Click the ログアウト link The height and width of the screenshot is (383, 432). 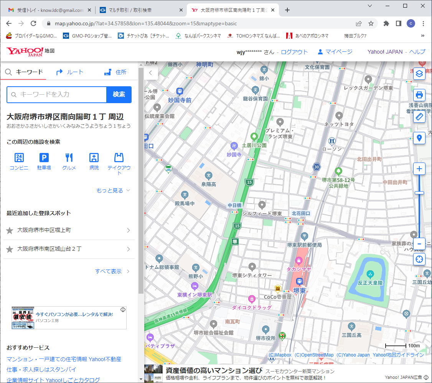[x=294, y=52]
